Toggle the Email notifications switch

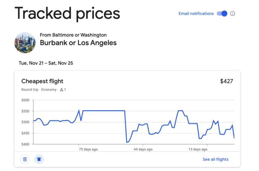point(222,14)
